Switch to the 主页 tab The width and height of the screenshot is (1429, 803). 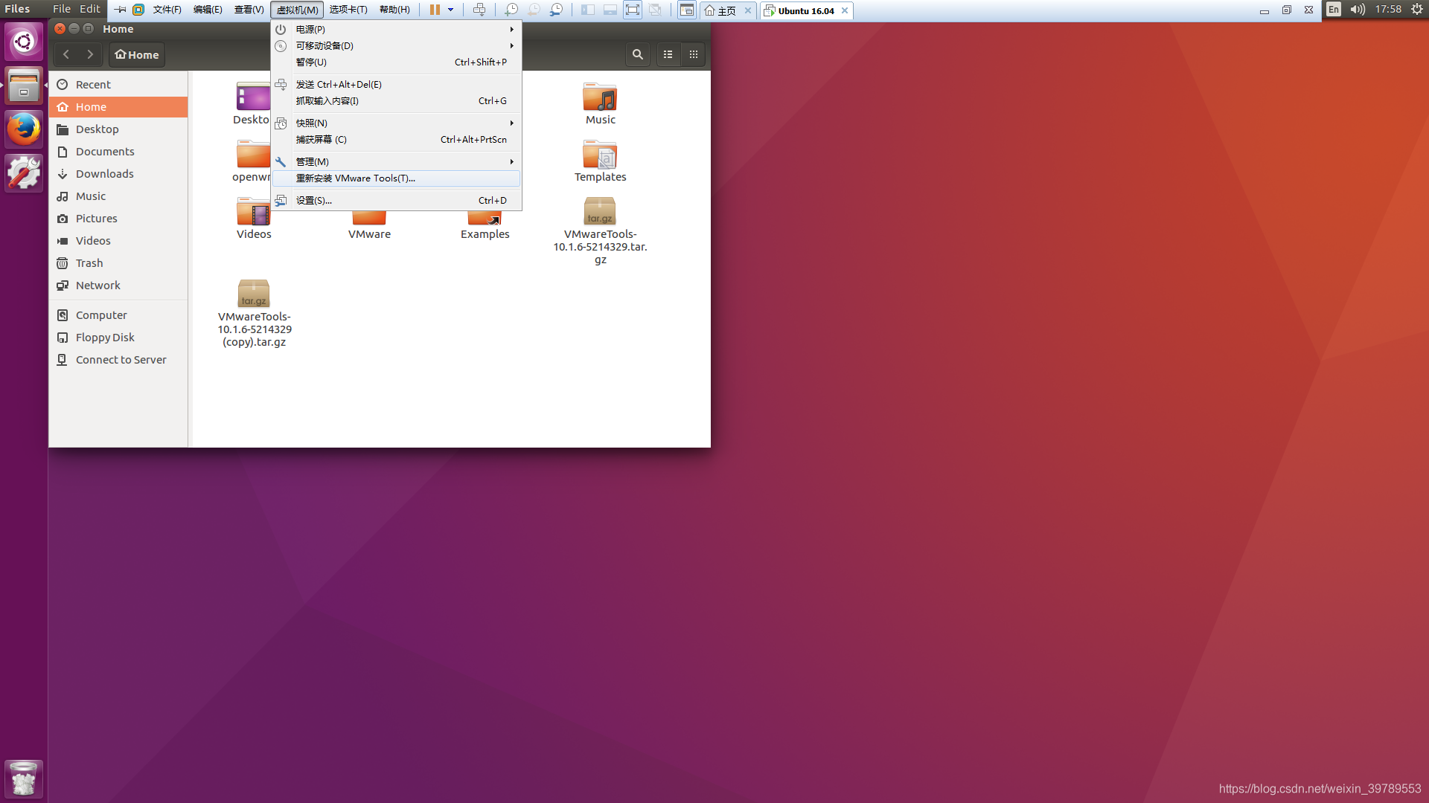click(x=720, y=10)
